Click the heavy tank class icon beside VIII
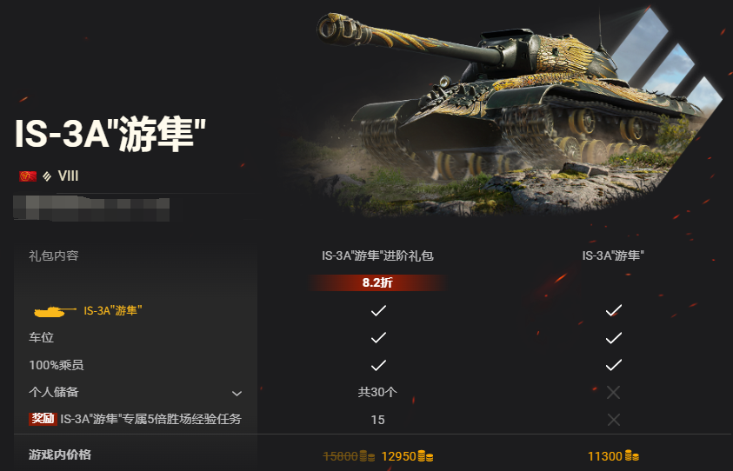This screenshot has width=733, height=471. 47,176
